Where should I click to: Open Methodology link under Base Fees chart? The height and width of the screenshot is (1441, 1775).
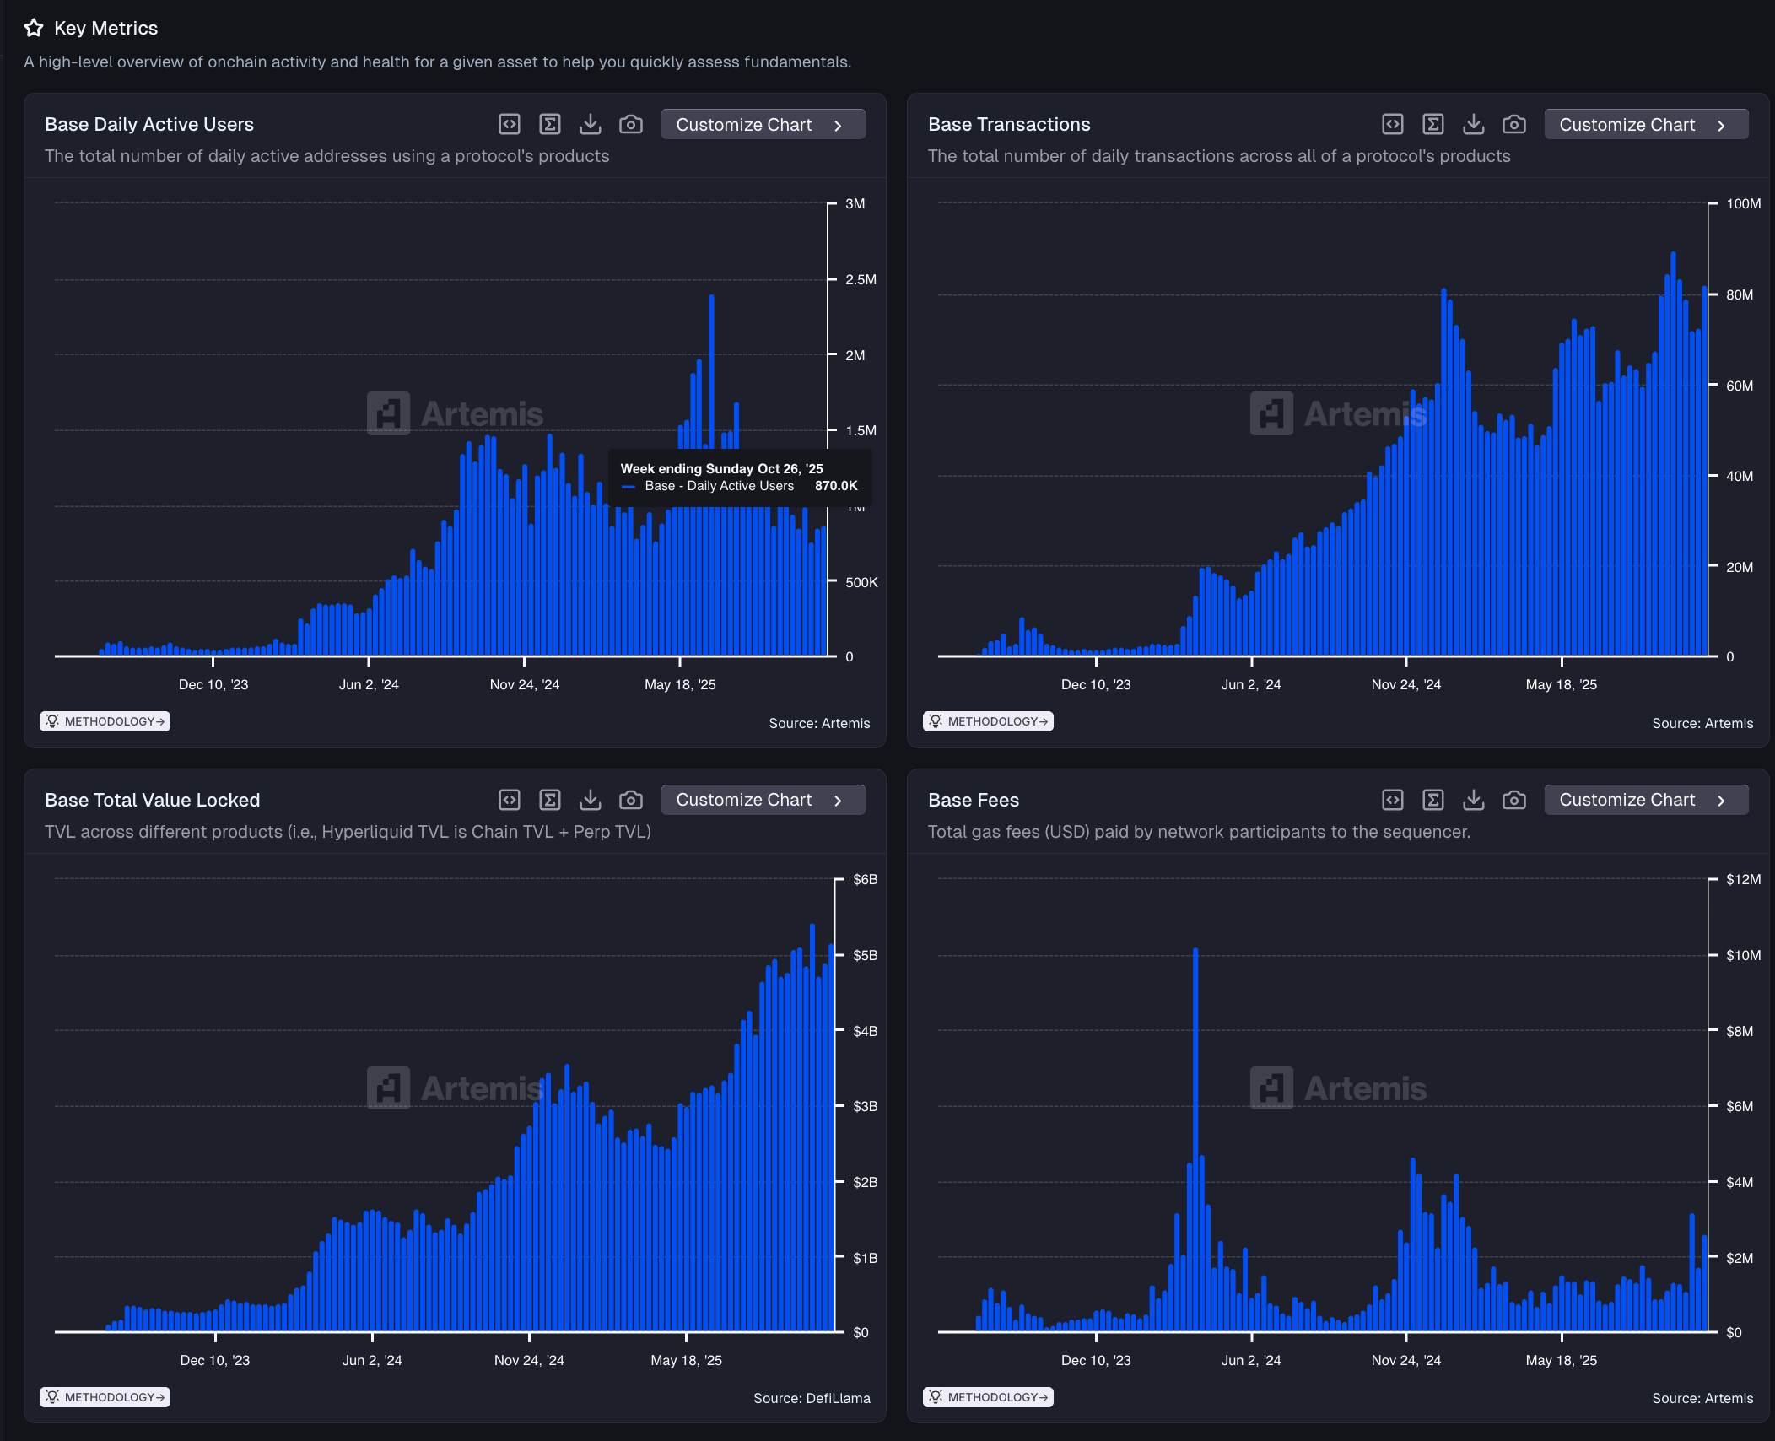[988, 1397]
